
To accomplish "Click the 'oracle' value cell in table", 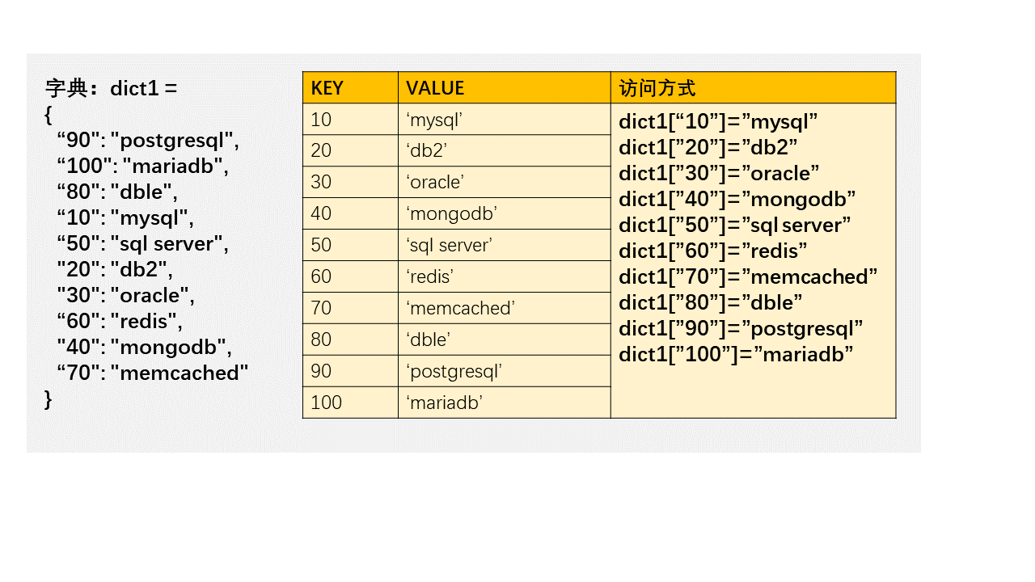I will coord(504,183).
